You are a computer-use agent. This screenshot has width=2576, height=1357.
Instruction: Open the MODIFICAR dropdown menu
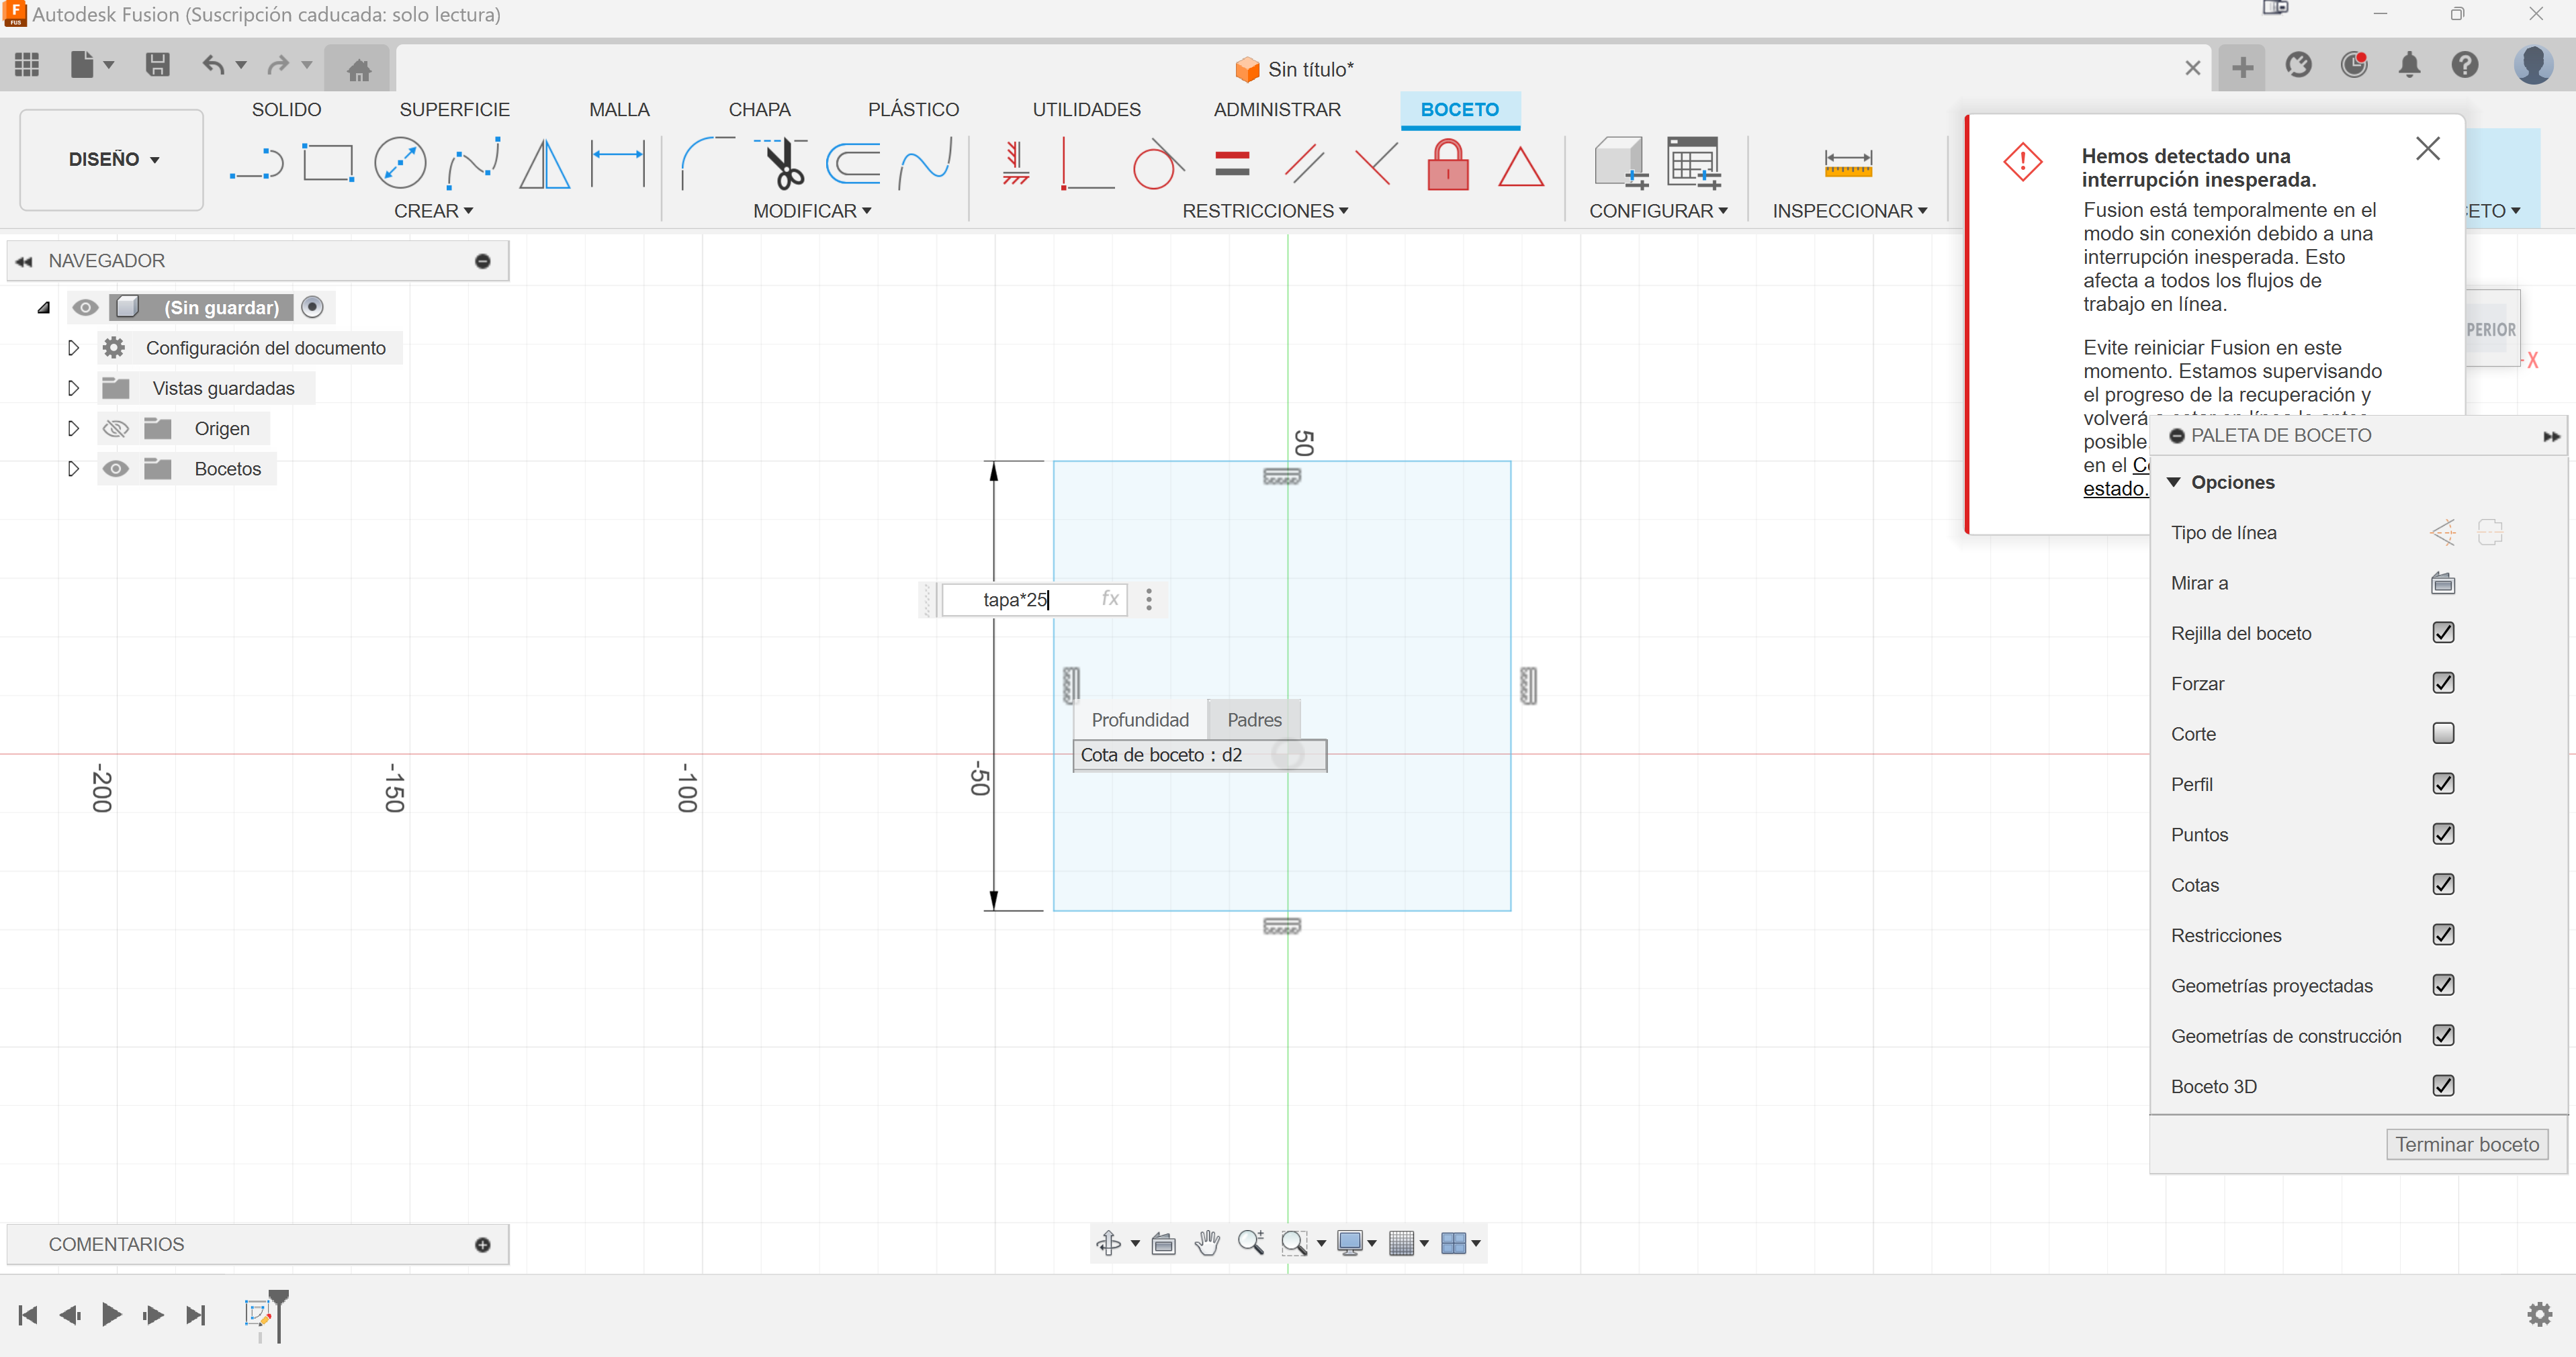[812, 211]
